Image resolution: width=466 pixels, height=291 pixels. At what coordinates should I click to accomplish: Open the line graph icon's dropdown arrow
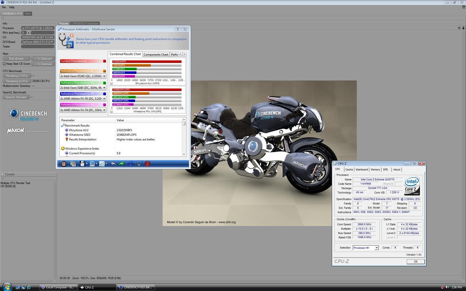click(106, 164)
